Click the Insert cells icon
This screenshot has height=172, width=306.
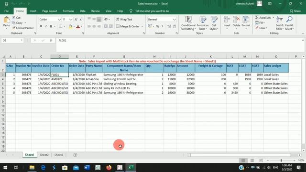(227, 20)
